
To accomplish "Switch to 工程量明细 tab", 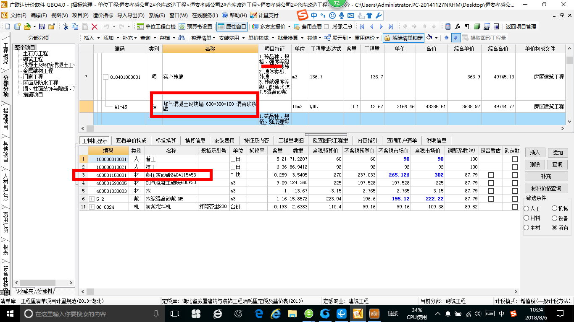I will (x=291, y=140).
